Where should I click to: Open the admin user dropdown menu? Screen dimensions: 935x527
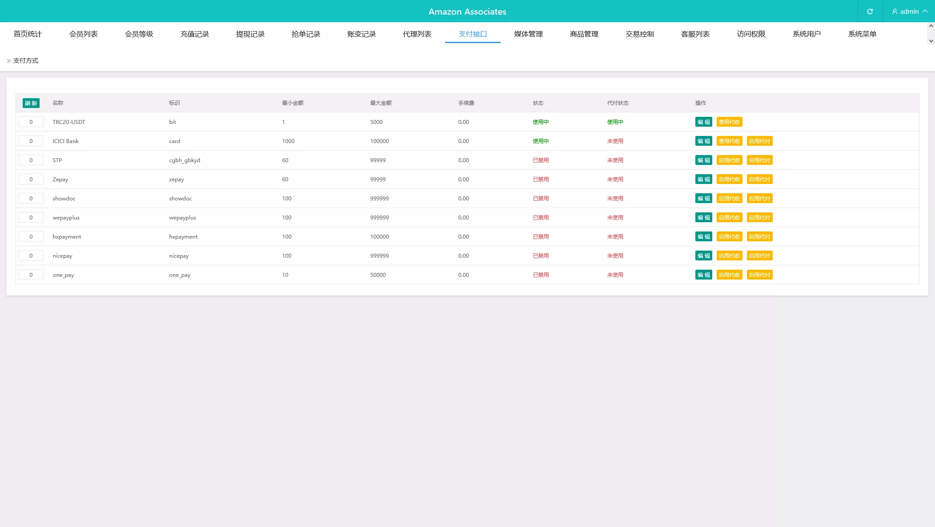point(909,12)
